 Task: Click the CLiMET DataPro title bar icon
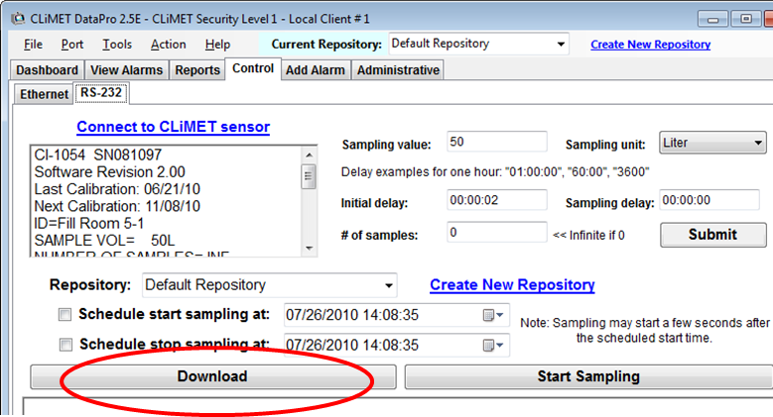18,19
